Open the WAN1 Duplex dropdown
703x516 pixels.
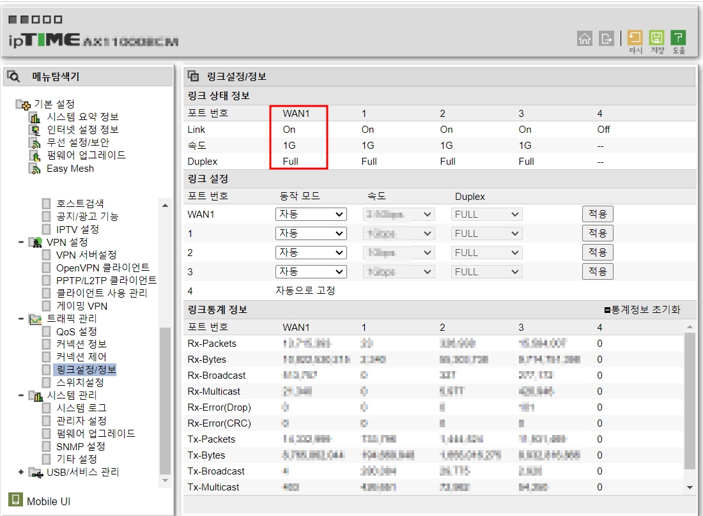486,215
